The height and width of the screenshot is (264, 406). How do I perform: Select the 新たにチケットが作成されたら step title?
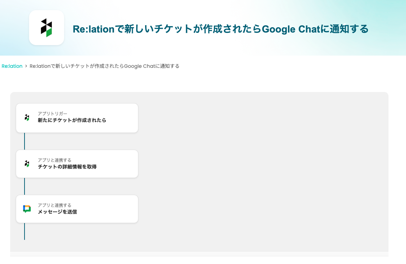[x=72, y=120]
